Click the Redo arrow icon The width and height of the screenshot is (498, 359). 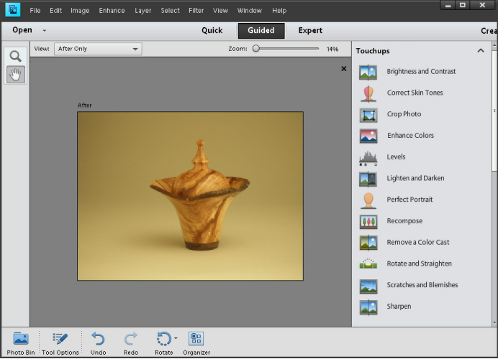pos(130,339)
